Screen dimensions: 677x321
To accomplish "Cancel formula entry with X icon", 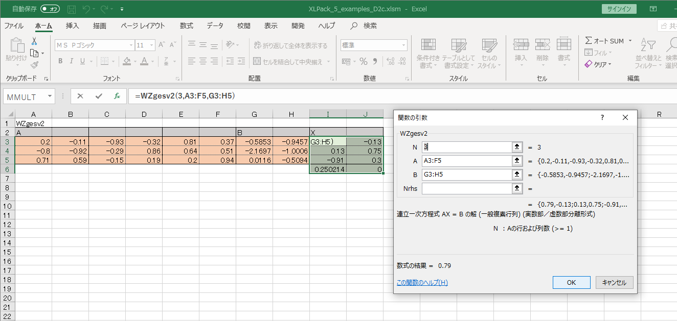I will tap(80, 96).
